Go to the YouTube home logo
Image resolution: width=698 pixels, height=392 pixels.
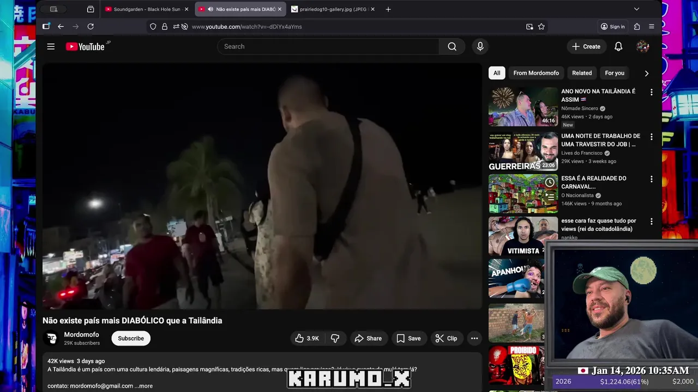[x=85, y=47]
